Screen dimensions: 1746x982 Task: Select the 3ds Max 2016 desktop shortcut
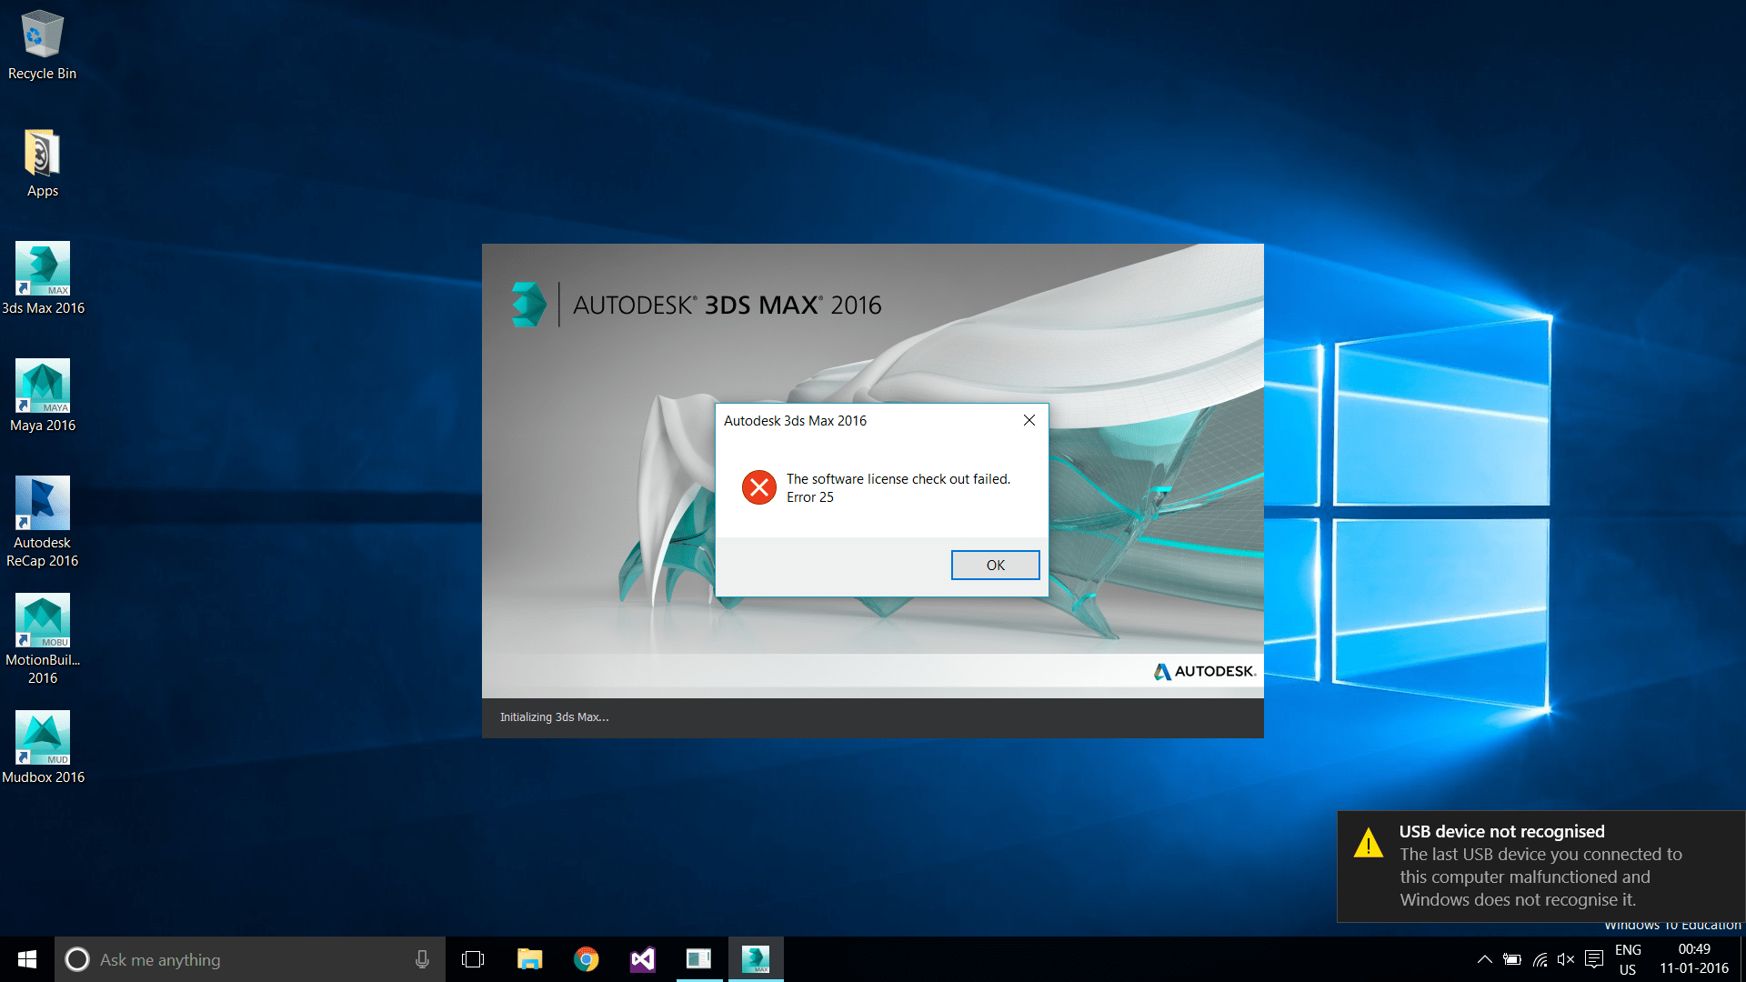point(43,278)
